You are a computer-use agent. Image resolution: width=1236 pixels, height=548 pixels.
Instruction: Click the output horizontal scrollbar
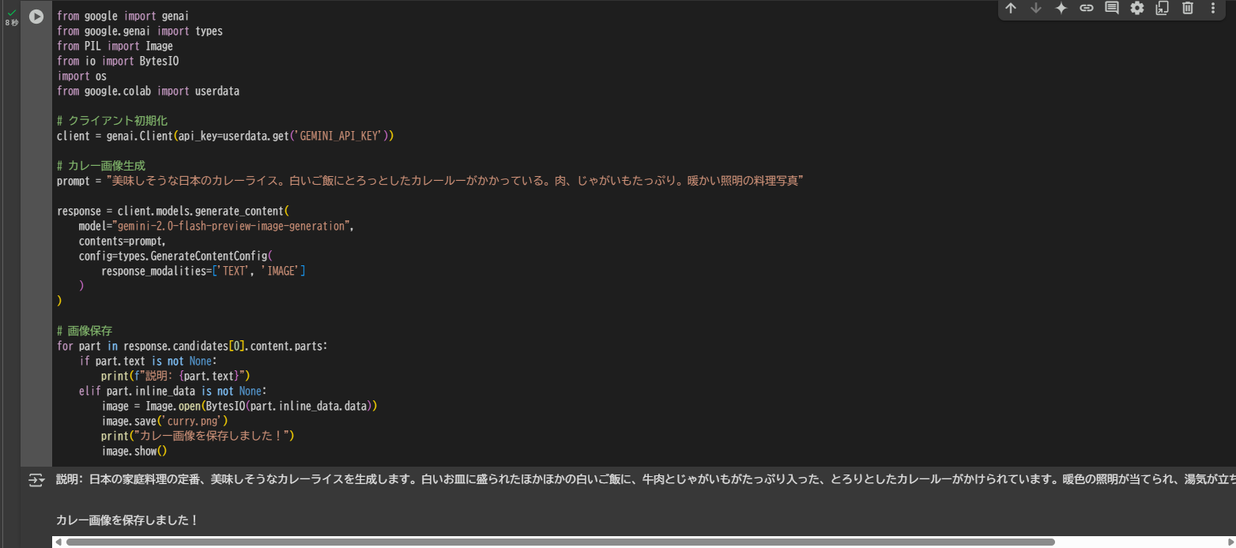(x=553, y=541)
